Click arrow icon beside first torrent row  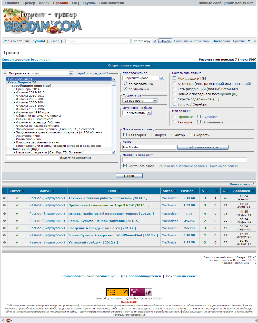pyautogui.click(x=4, y=198)
